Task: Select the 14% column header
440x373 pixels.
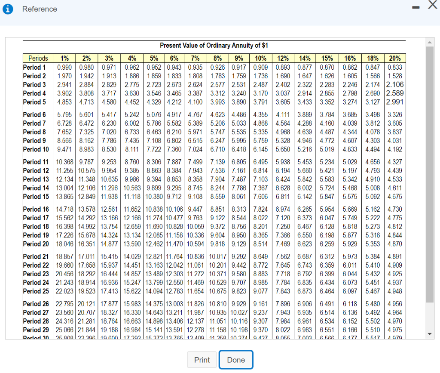Action: tap(305, 58)
